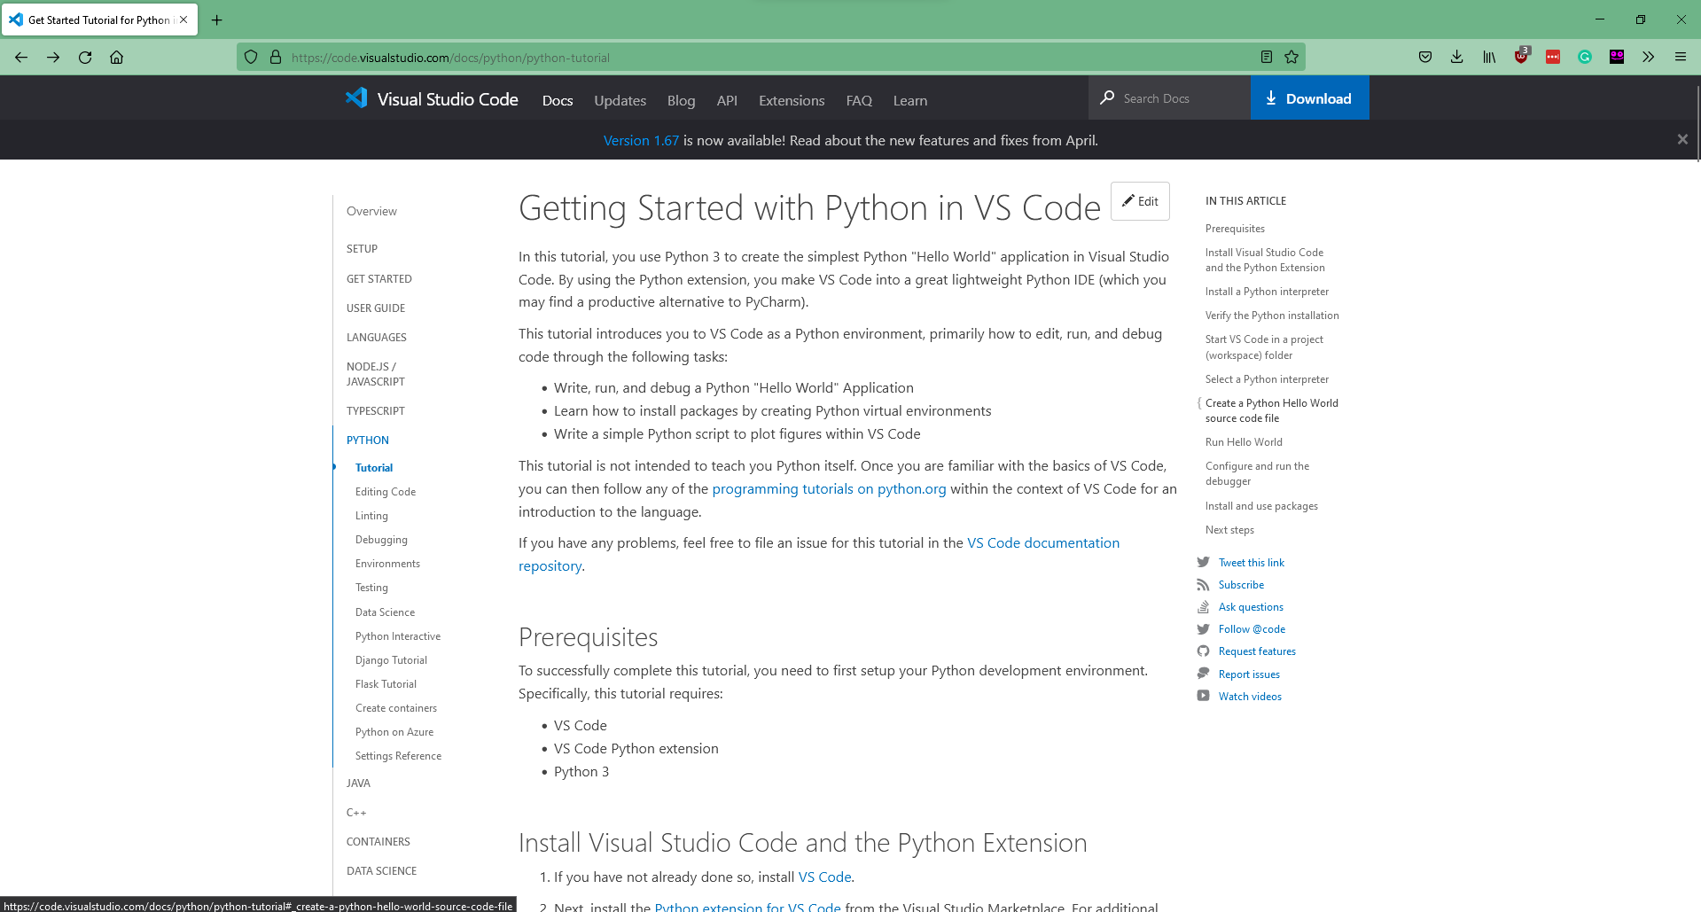This screenshot has height=912, width=1701.
Task: Open the FAQ navigation item
Action: coord(859,100)
